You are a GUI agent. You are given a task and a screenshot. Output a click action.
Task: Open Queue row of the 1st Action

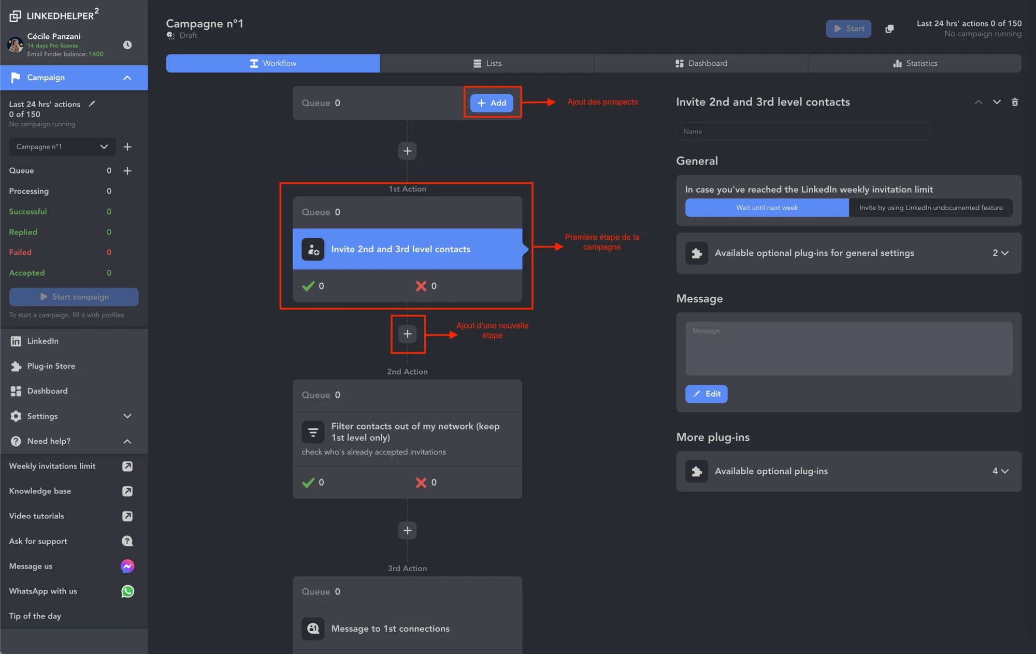click(x=408, y=212)
